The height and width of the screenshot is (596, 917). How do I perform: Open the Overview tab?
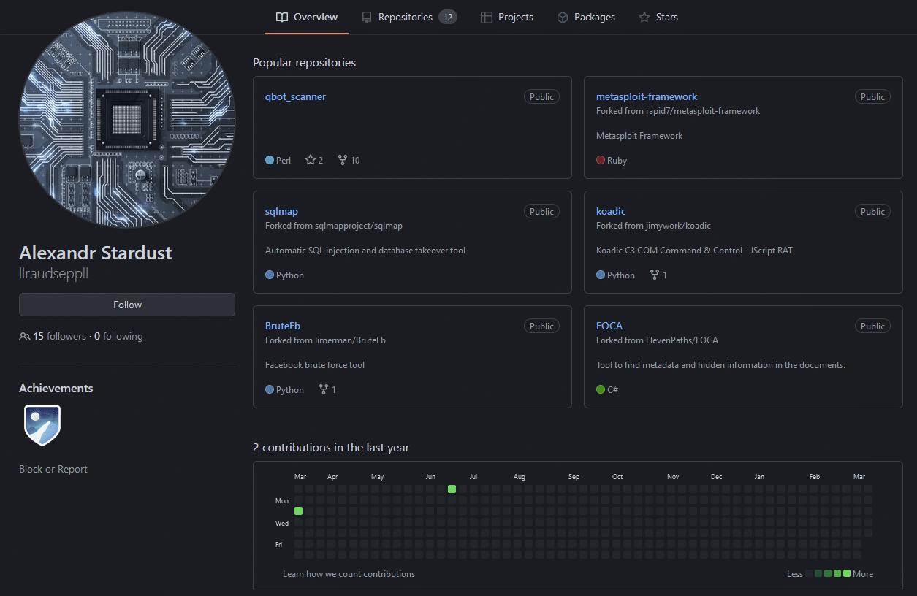pyautogui.click(x=307, y=17)
